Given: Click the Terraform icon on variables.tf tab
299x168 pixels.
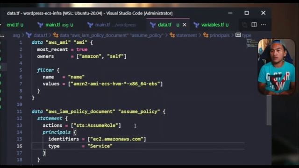Looking at the screenshot, I should 196,25.
